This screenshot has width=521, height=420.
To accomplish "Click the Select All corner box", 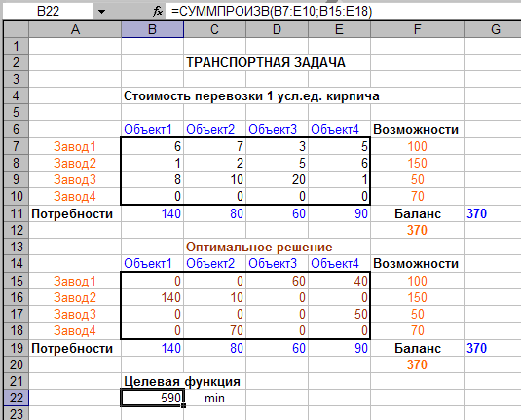I will [16, 29].
